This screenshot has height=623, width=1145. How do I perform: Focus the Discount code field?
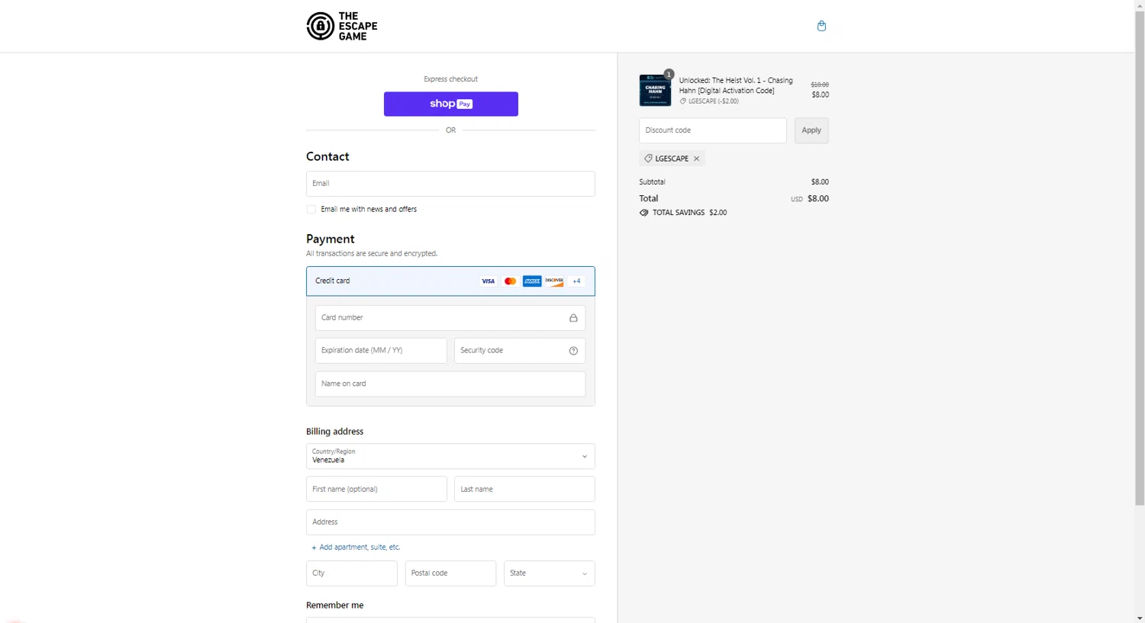click(712, 130)
